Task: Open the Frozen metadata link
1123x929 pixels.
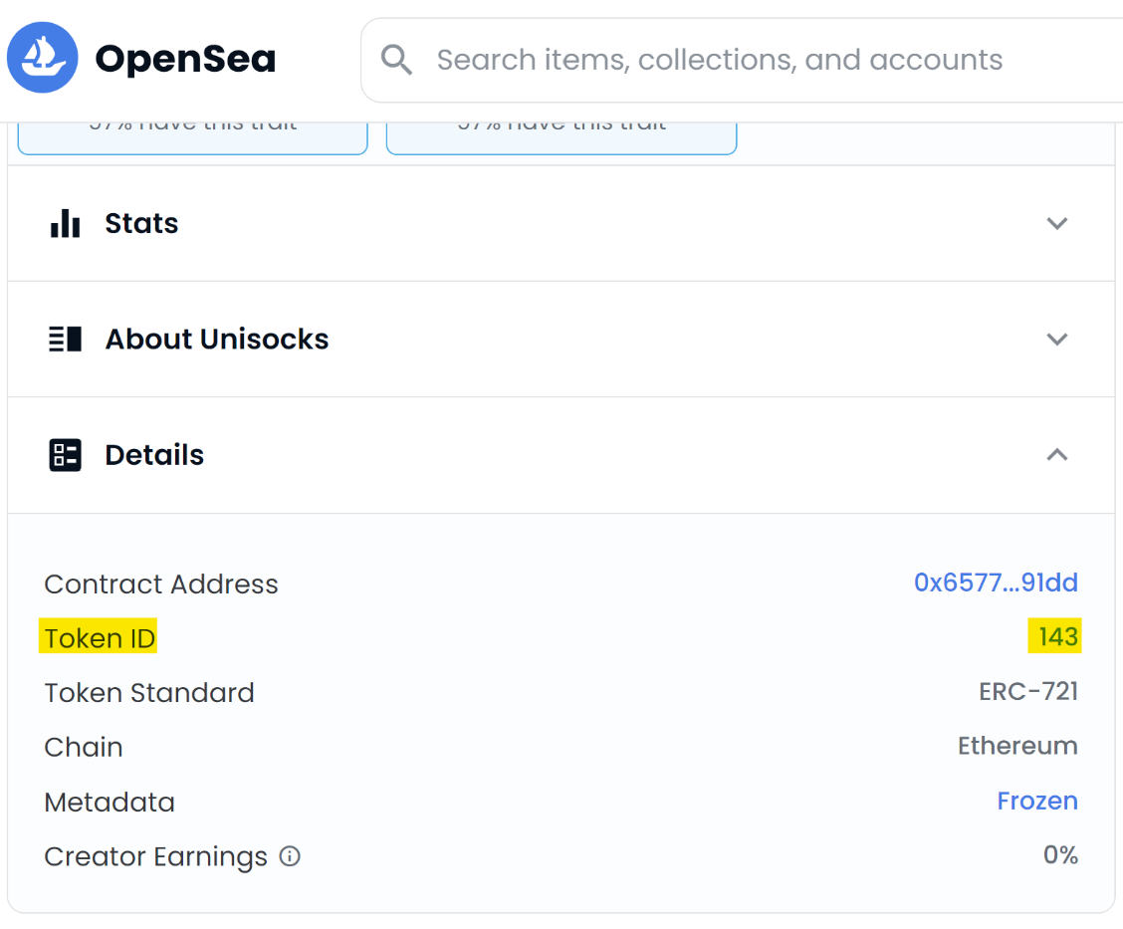Action: pos(1037,801)
